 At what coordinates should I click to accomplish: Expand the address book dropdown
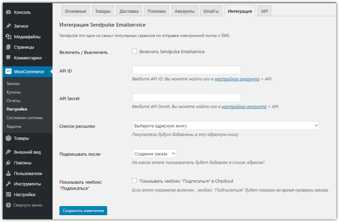coord(226,126)
